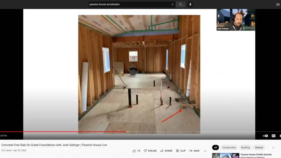Select the Construction filter chip

(x=229, y=147)
